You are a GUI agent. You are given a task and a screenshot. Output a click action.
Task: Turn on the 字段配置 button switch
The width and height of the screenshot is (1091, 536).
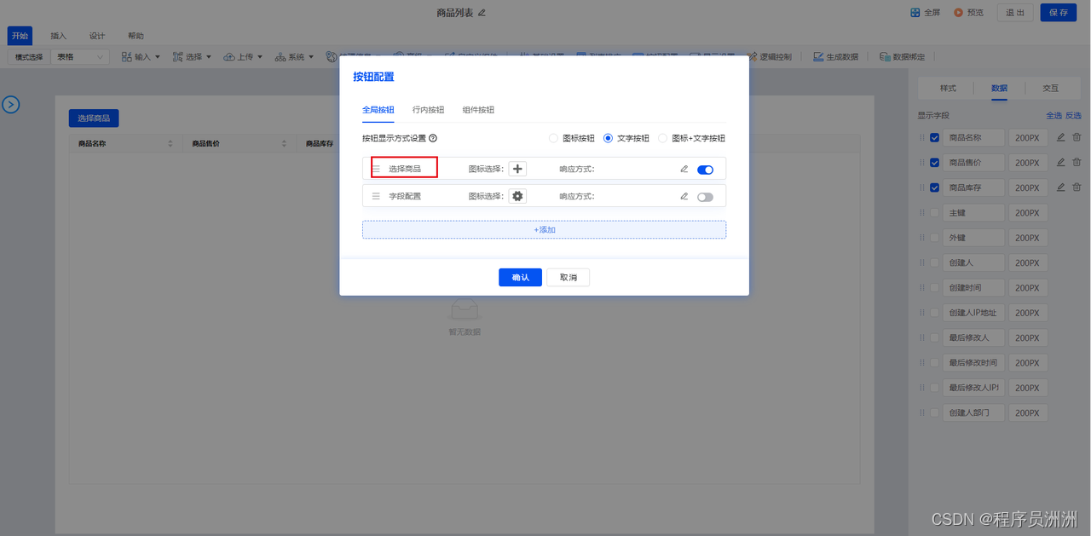coord(705,197)
